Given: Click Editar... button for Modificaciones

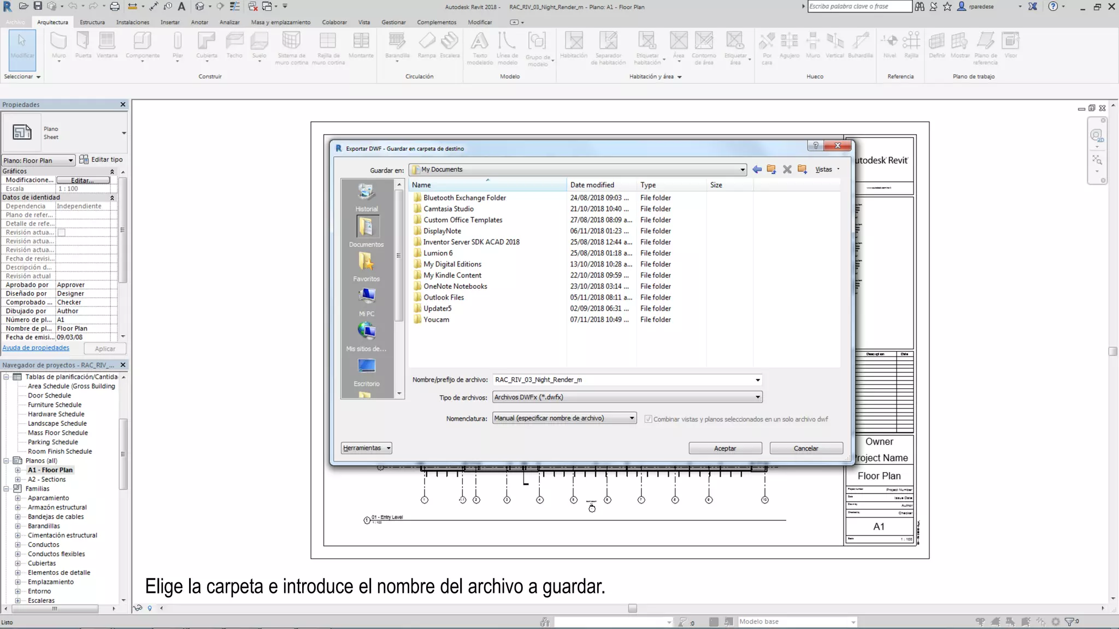Looking at the screenshot, I should coord(83,180).
